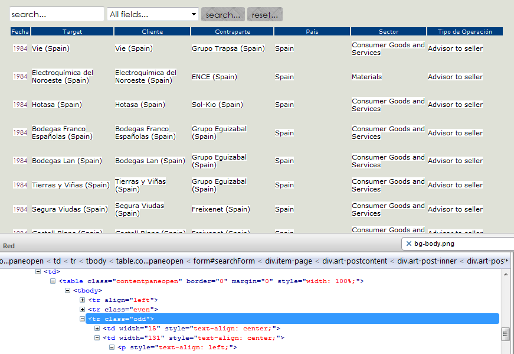Expand the tr align="left" node
Viewport: 514px width, 354px height.
pos(82,300)
